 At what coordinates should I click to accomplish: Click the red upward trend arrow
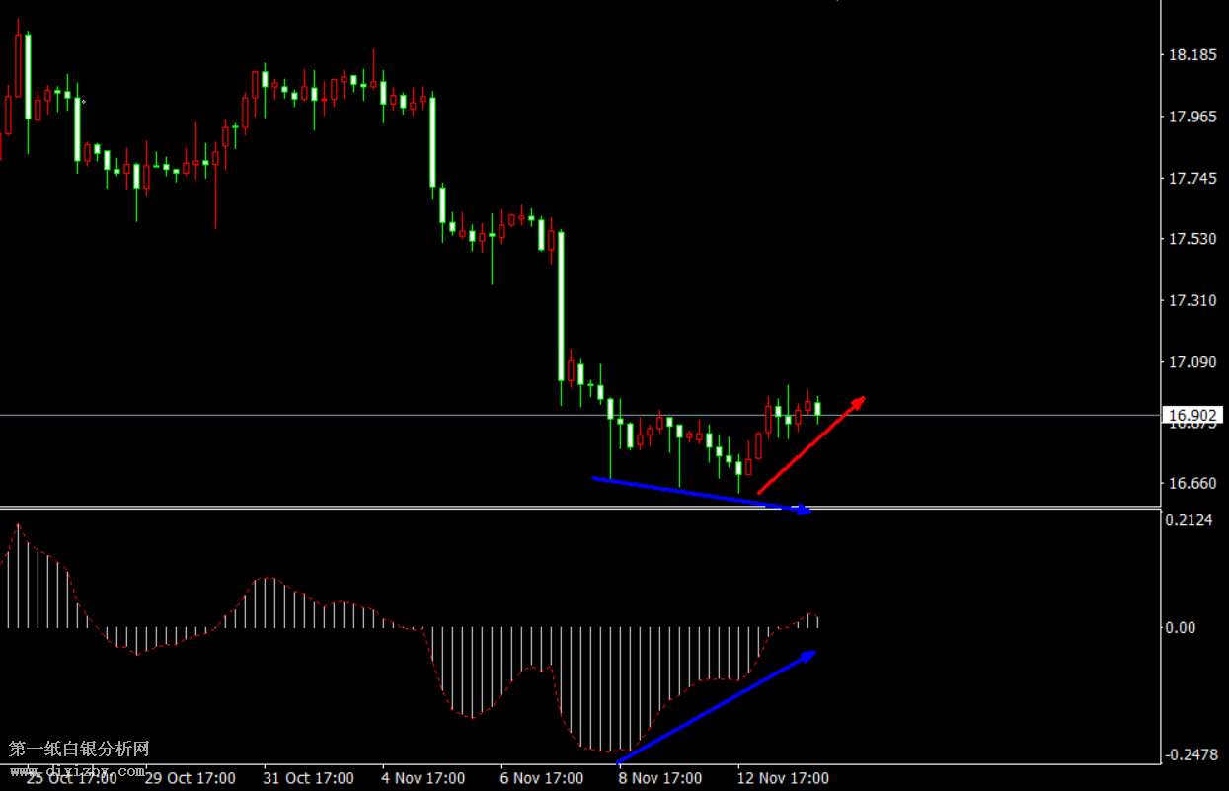[x=809, y=445]
